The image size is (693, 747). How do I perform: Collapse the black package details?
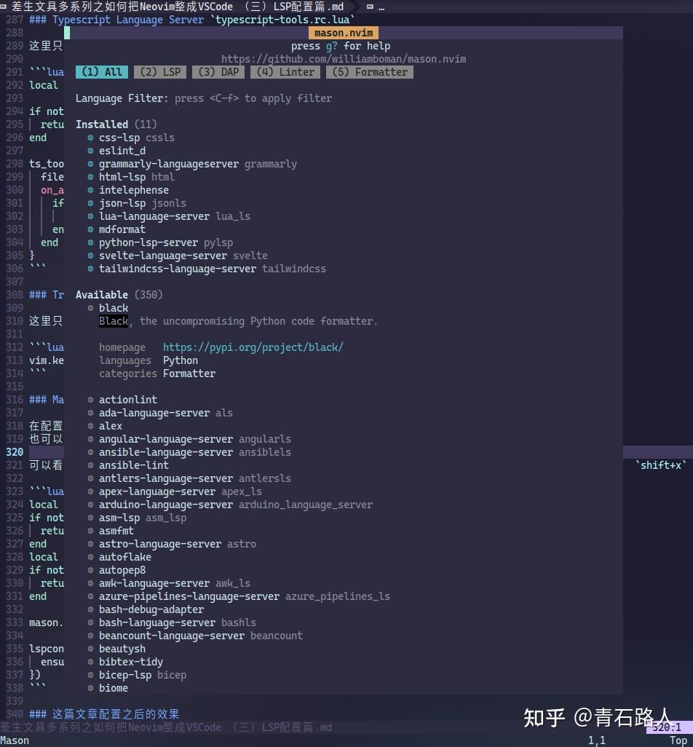(x=114, y=308)
